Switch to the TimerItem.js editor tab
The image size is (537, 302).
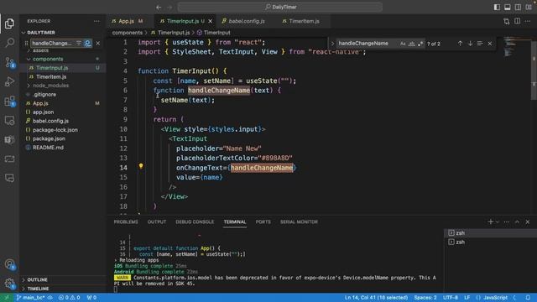click(304, 21)
